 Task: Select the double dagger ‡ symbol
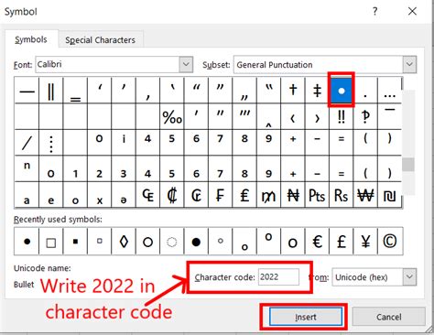pyautogui.click(x=317, y=91)
